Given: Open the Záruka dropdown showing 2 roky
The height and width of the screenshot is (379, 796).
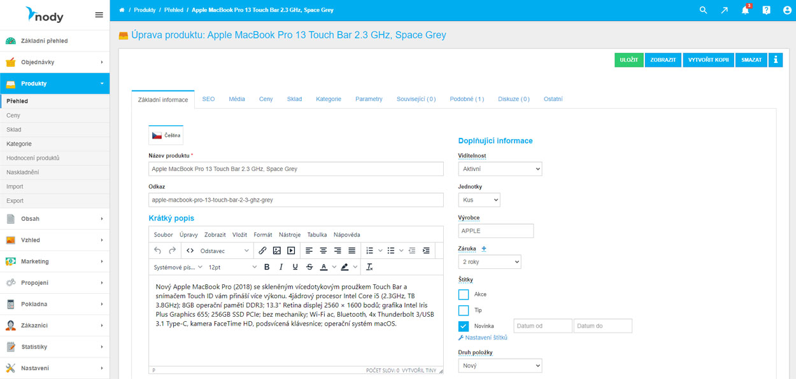Looking at the screenshot, I should (489, 262).
